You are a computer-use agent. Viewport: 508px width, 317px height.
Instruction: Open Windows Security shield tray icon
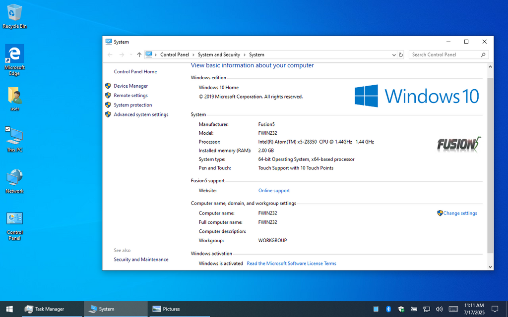[x=401, y=309]
